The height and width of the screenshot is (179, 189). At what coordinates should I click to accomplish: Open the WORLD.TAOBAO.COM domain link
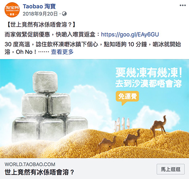(x=30, y=164)
